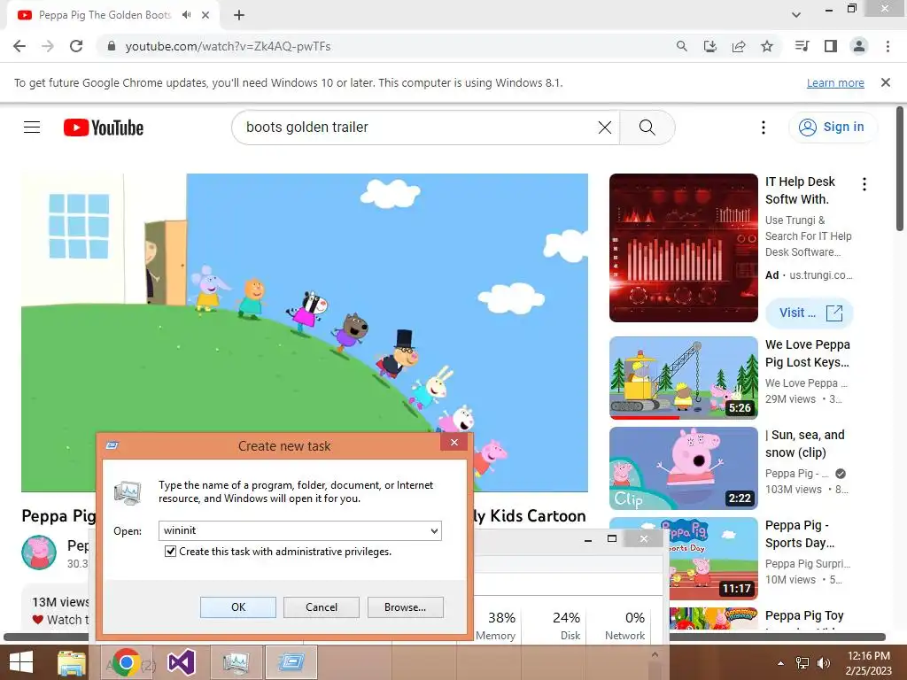Click the share page icon in address bar

739,46
